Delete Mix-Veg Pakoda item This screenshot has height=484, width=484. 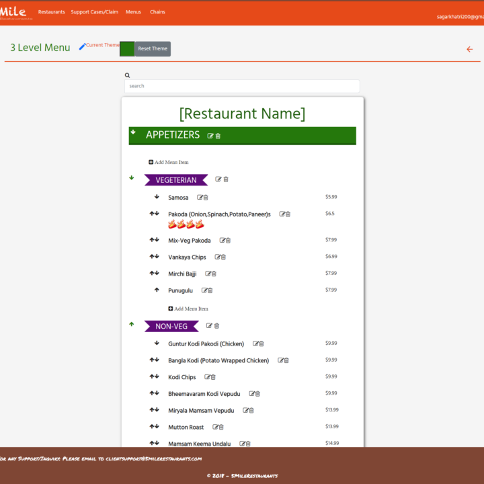pos(228,240)
